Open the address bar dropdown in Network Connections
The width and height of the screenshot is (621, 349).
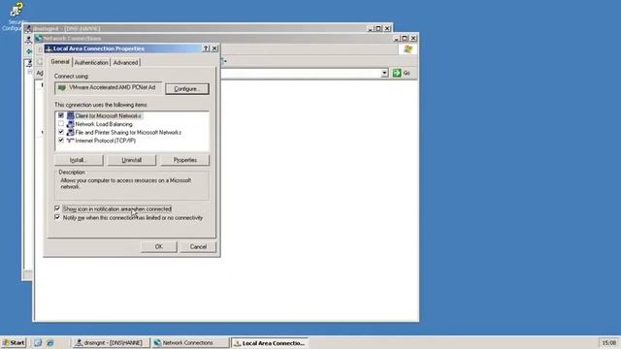(384, 74)
